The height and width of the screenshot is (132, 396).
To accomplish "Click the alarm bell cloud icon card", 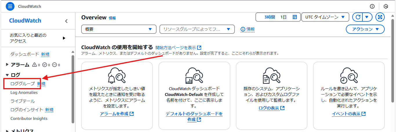I will tap(117, 75).
